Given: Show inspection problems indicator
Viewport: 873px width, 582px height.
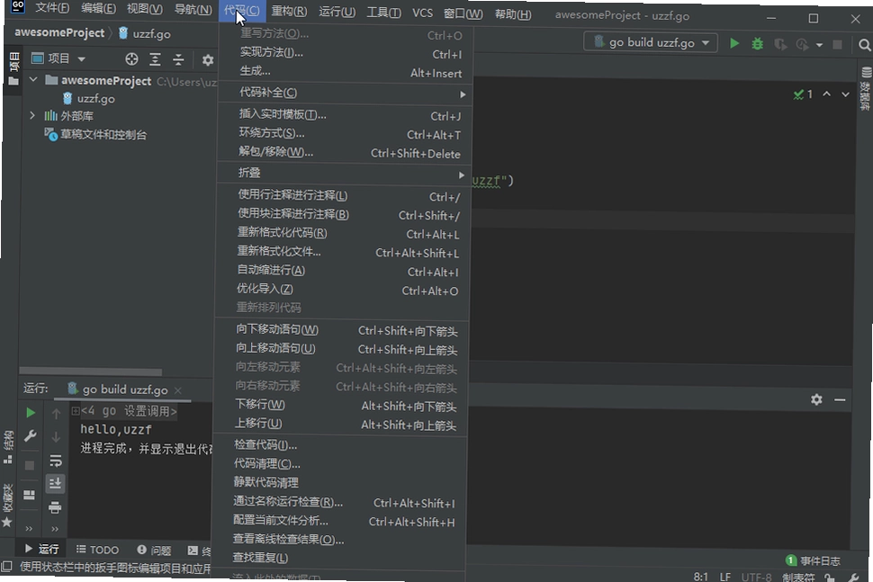Looking at the screenshot, I should [x=803, y=94].
